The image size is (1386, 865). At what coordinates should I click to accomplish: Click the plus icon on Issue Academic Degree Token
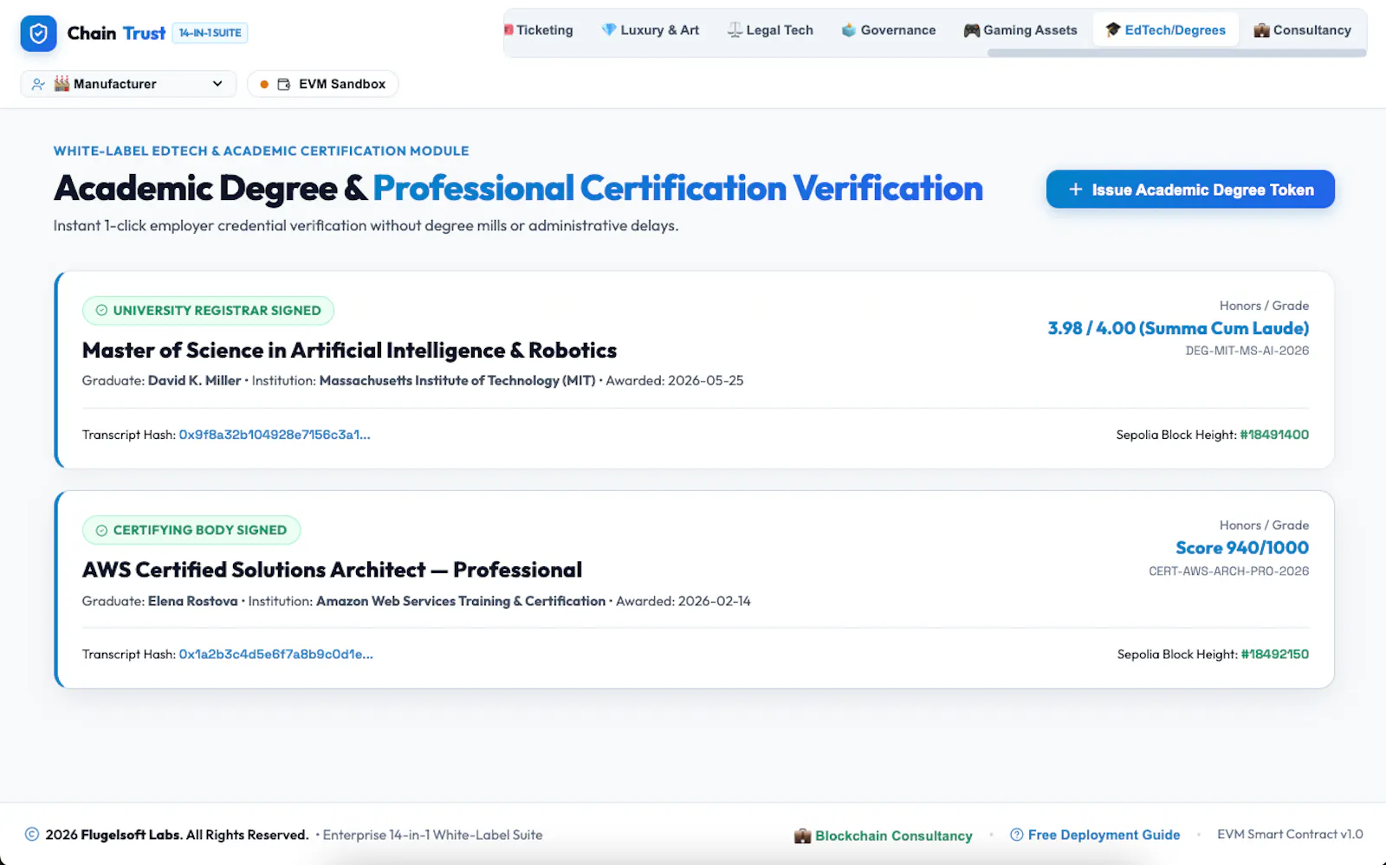tap(1075, 189)
